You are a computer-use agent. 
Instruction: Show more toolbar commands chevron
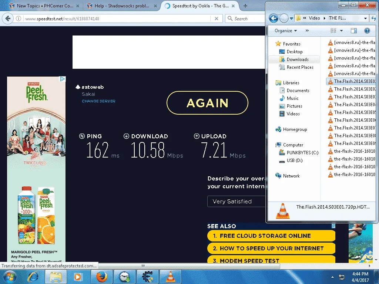click(x=307, y=31)
